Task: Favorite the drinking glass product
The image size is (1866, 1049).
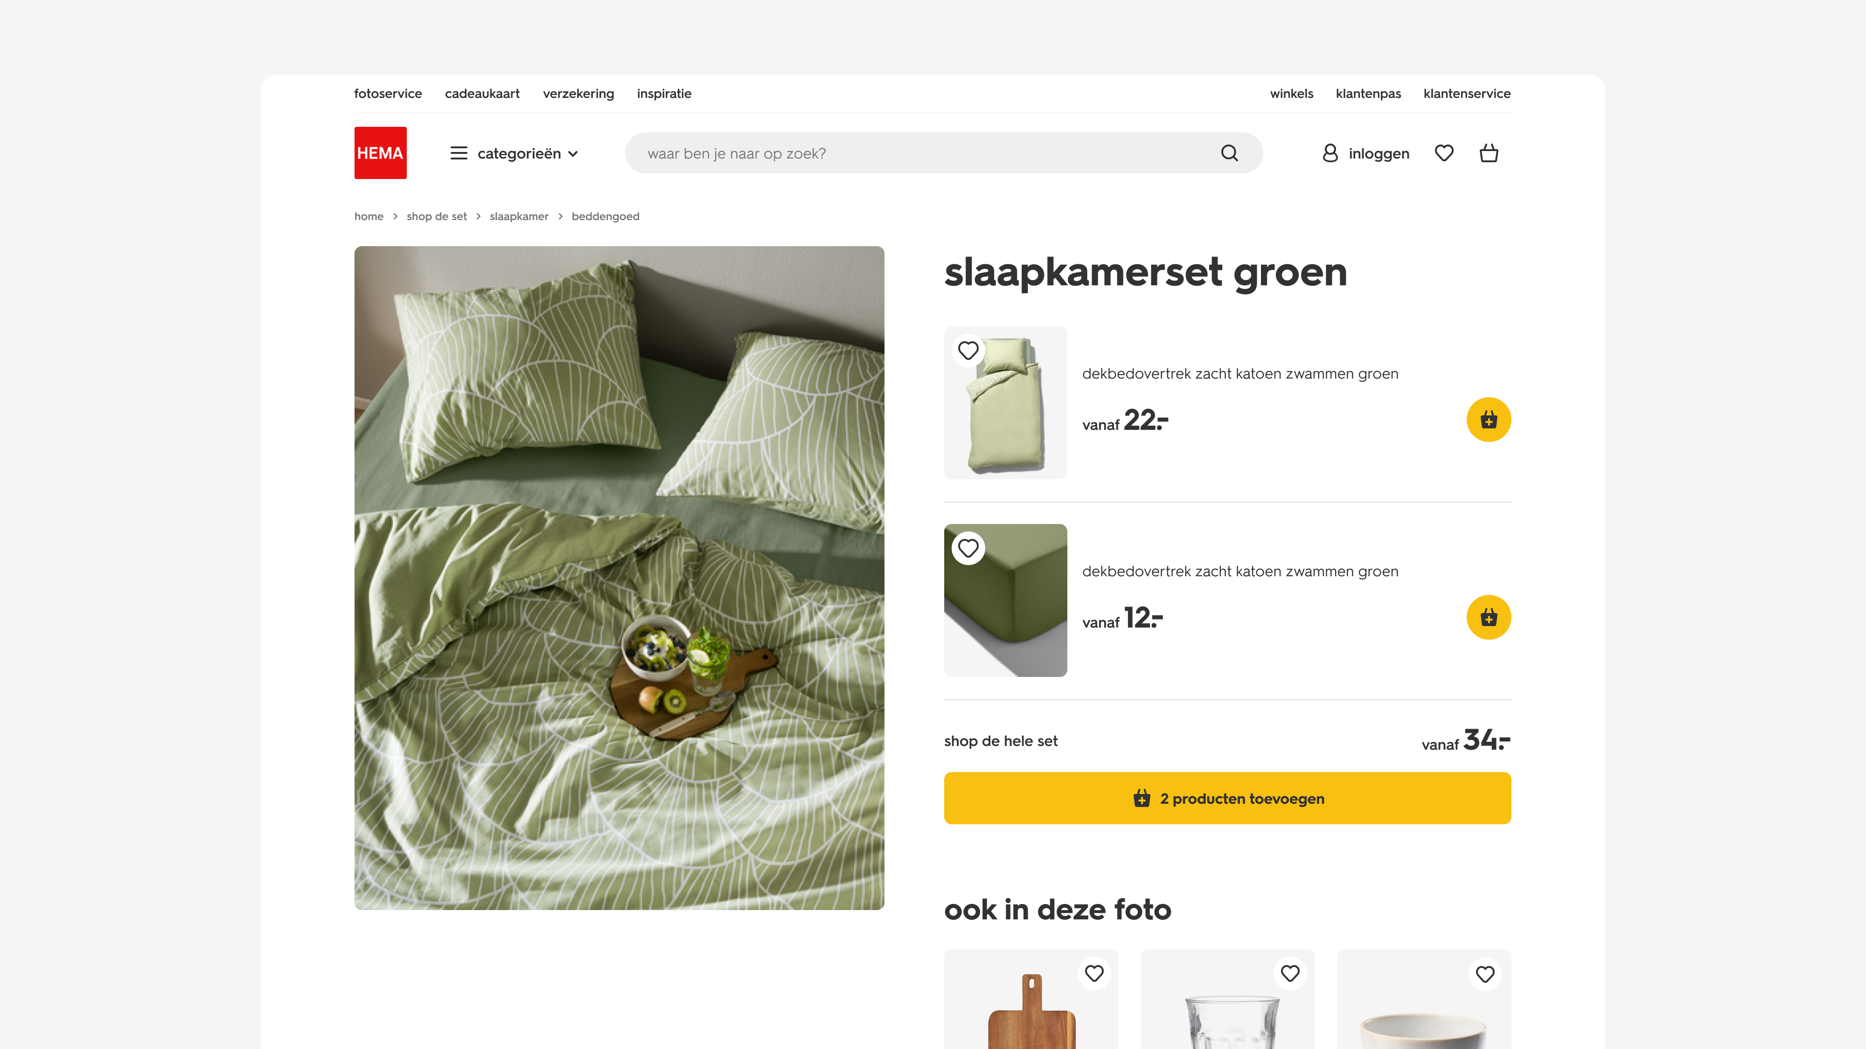Action: click(1290, 973)
